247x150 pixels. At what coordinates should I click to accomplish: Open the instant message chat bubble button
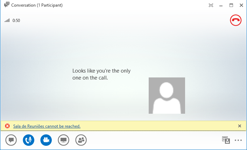[11, 140]
